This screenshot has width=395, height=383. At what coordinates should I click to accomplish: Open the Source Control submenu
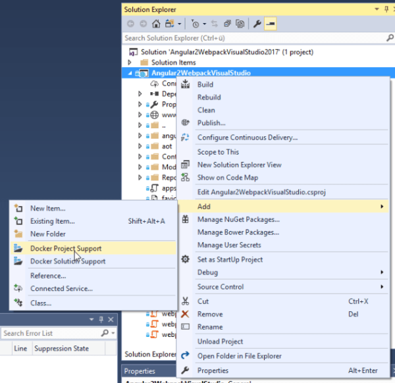point(283,287)
